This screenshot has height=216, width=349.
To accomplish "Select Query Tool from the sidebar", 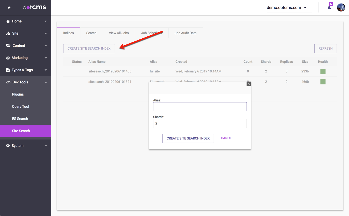I will pyautogui.click(x=20, y=106).
